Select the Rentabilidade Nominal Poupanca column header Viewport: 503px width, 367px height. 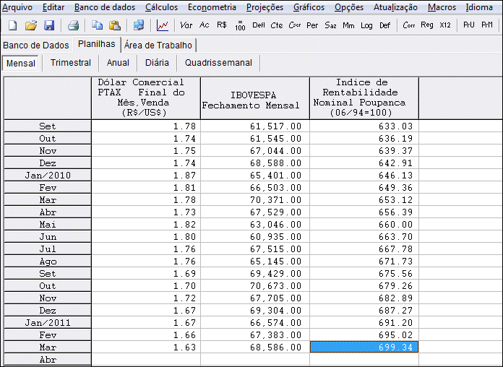(x=364, y=98)
